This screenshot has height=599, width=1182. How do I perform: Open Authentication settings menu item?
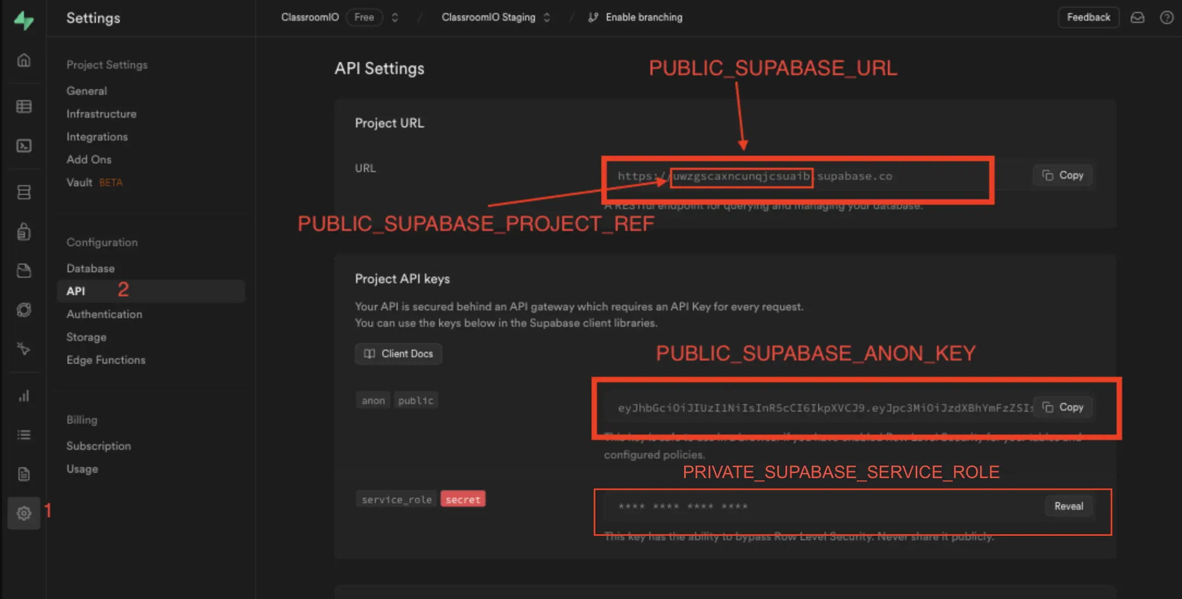point(104,314)
